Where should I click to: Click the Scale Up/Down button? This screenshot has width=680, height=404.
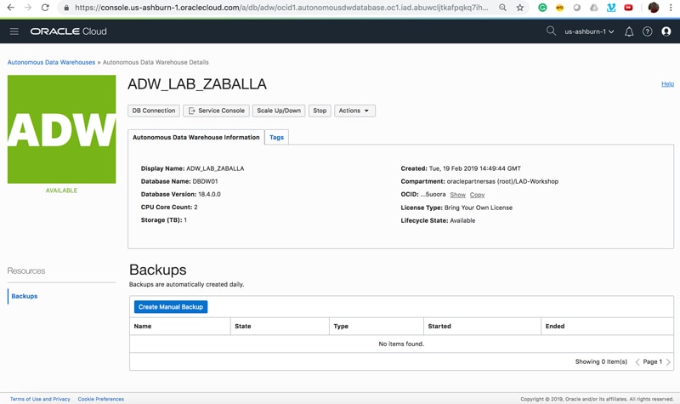click(x=279, y=111)
